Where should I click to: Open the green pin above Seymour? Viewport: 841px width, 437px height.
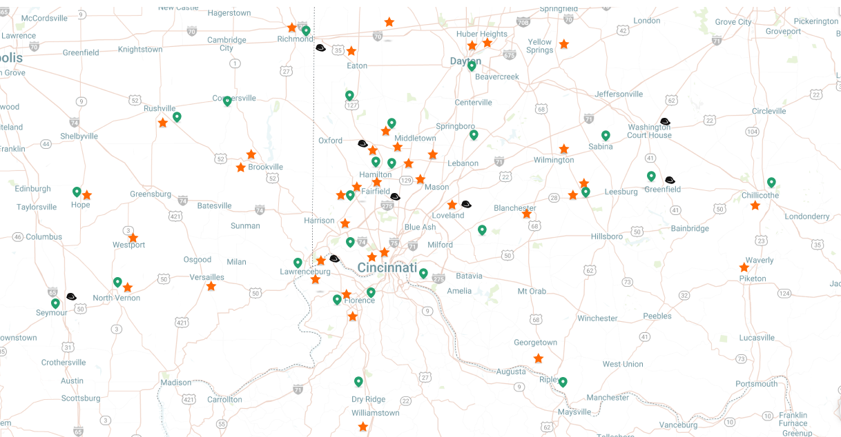(x=55, y=303)
